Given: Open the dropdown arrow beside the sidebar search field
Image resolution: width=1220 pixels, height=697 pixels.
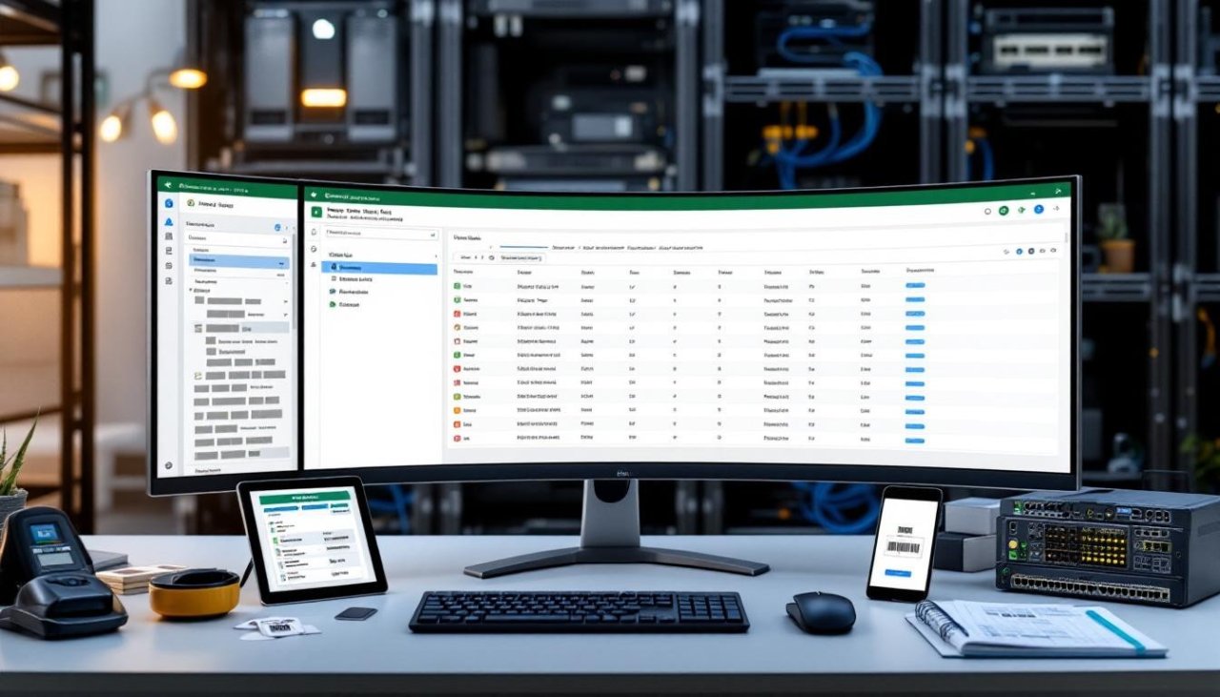Looking at the screenshot, I should pos(433,235).
